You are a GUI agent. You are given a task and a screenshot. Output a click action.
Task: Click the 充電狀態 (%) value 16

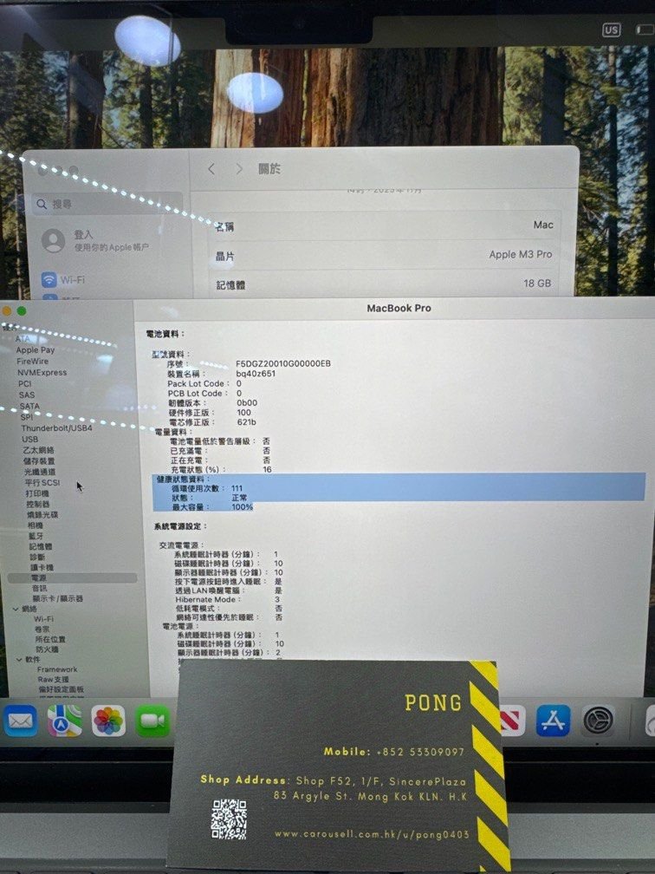pos(268,469)
